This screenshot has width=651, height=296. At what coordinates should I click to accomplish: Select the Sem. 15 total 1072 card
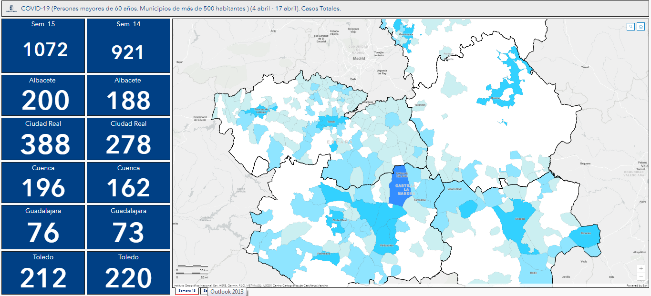tap(43, 46)
